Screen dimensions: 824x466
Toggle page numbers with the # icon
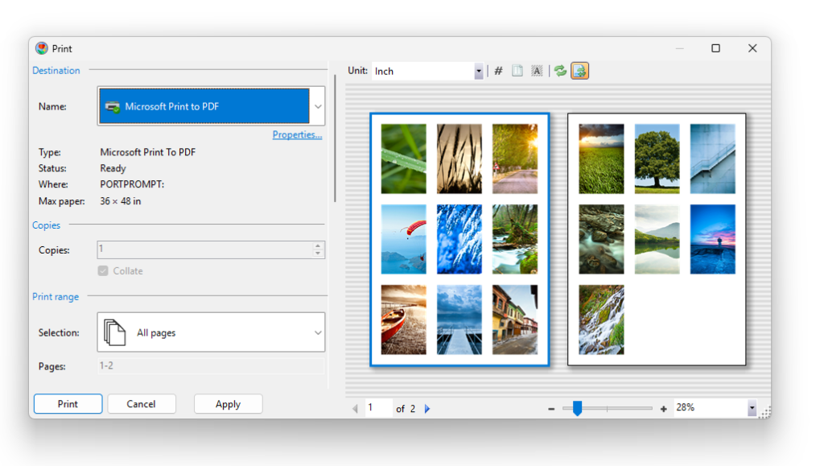[499, 70]
